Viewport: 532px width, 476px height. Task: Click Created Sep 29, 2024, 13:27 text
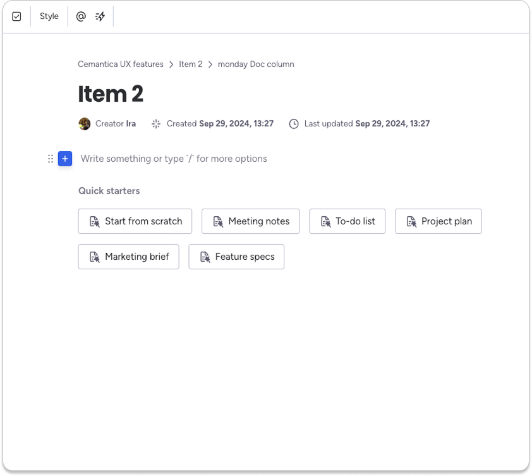(220, 124)
